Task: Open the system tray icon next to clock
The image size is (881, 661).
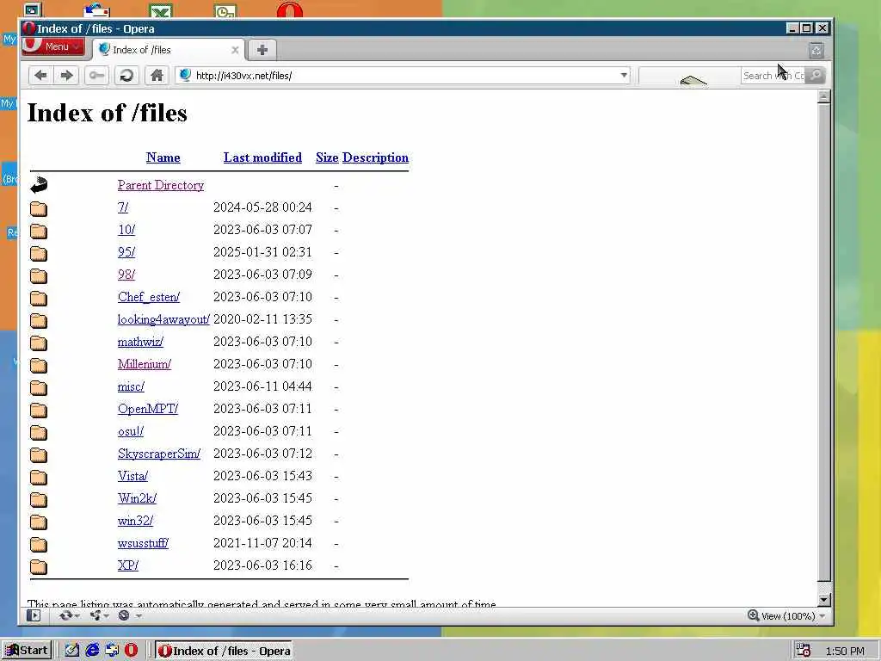Action: coord(804,651)
